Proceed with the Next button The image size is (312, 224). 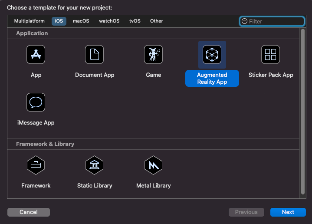(x=288, y=212)
